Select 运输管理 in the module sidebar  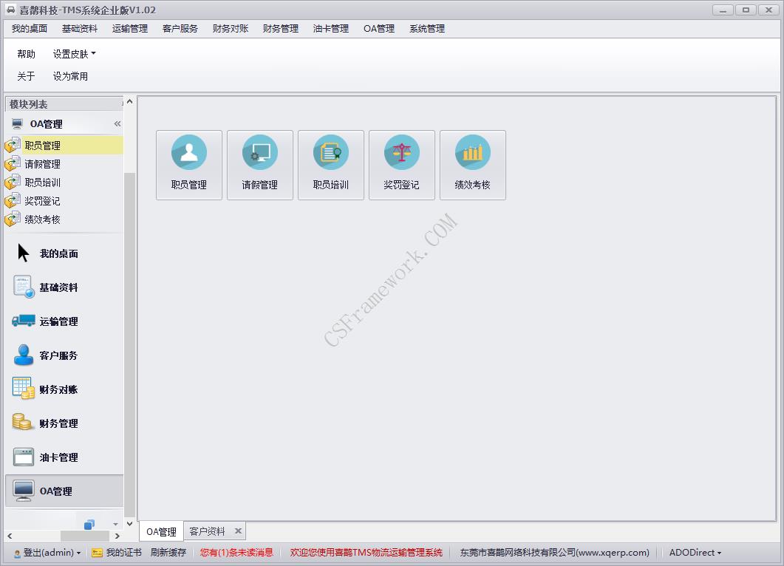[59, 321]
